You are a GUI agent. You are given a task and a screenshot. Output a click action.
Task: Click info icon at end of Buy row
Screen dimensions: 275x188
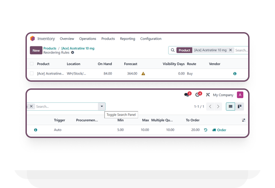click(x=235, y=74)
